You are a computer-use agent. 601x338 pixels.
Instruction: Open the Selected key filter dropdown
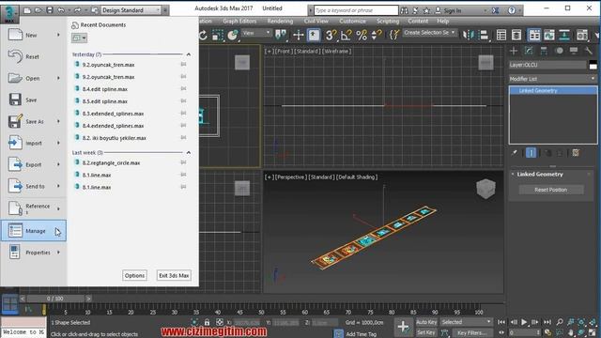(466, 322)
